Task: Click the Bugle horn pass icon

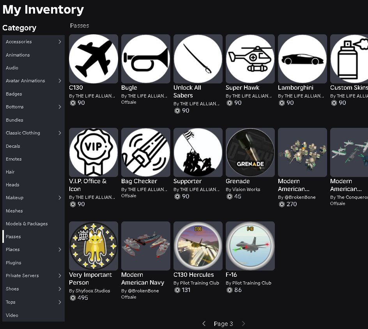Action: [x=146, y=59]
